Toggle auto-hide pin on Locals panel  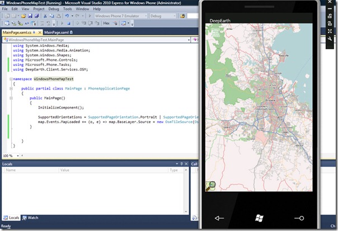tap(181, 164)
